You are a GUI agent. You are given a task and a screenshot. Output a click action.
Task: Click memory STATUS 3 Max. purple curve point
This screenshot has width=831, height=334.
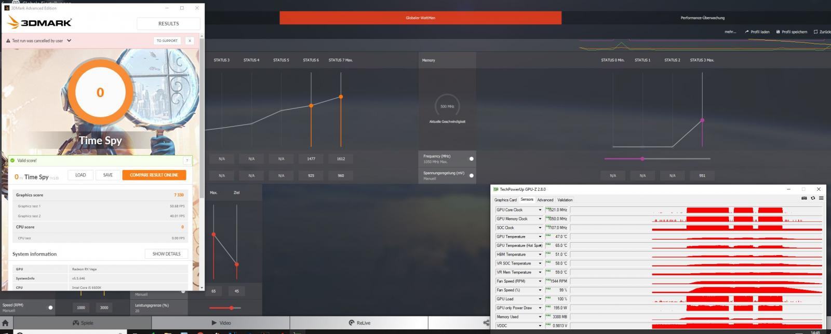tap(702, 120)
